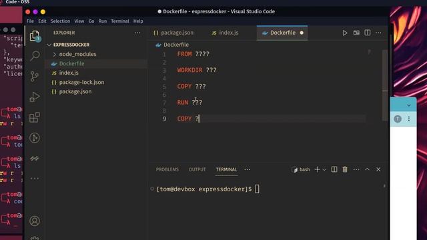The width and height of the screenshot is (427, 240).
Task: Show additional views ellipsis in activity bar
Action: coord(35,179)
